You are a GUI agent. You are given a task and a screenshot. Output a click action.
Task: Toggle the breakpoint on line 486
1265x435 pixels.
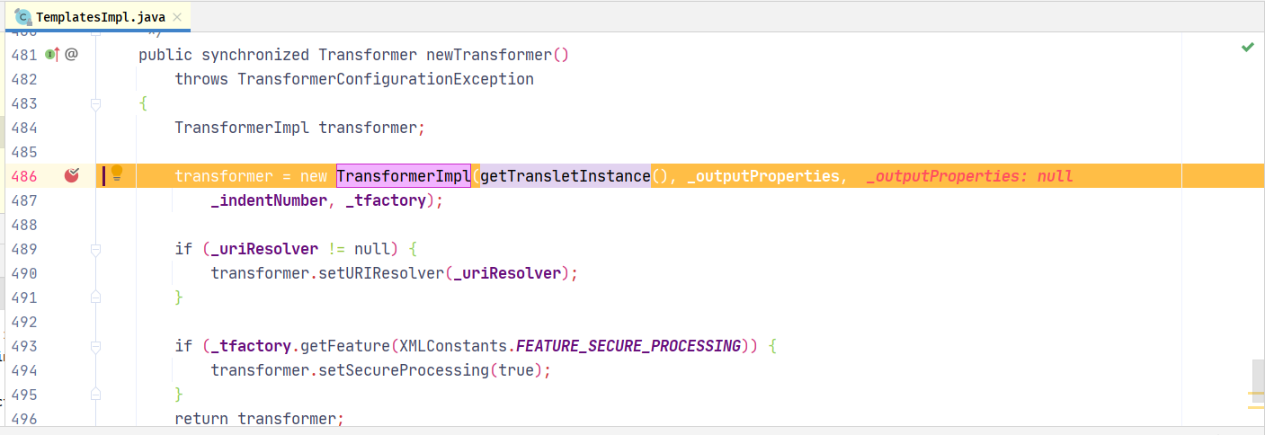(x=72, y=176)
